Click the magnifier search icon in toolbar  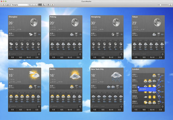(x=44, y=5)
